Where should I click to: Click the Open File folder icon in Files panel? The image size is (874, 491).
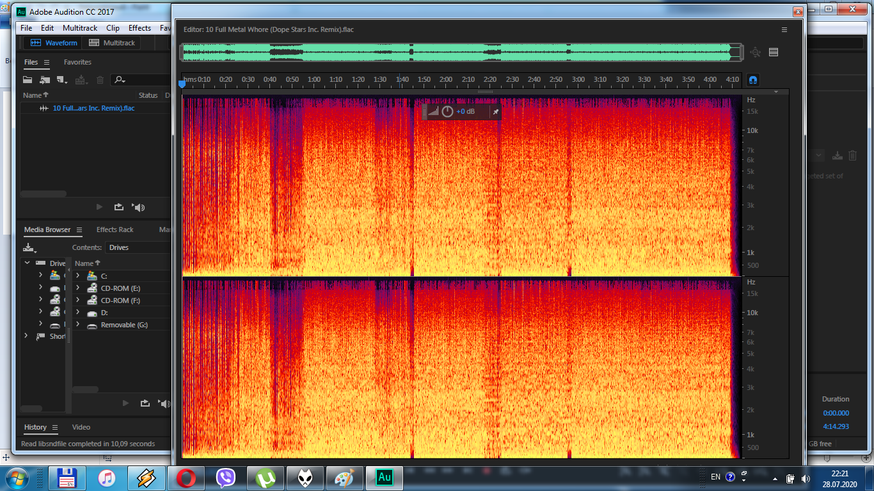pos(28,80)
